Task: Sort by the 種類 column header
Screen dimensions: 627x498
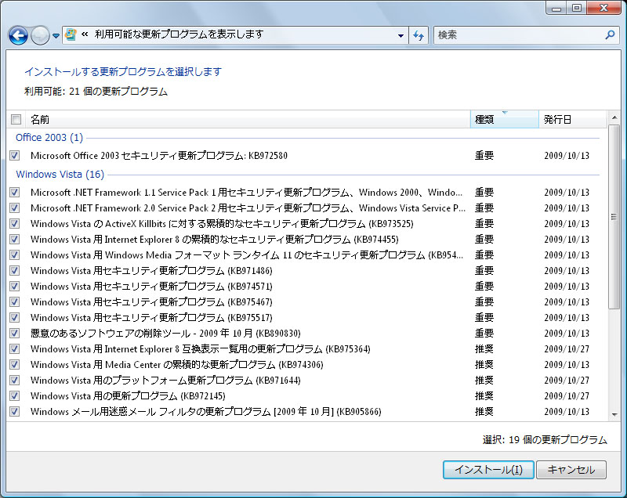Action: pyautogui.click(x=505, y=119)
